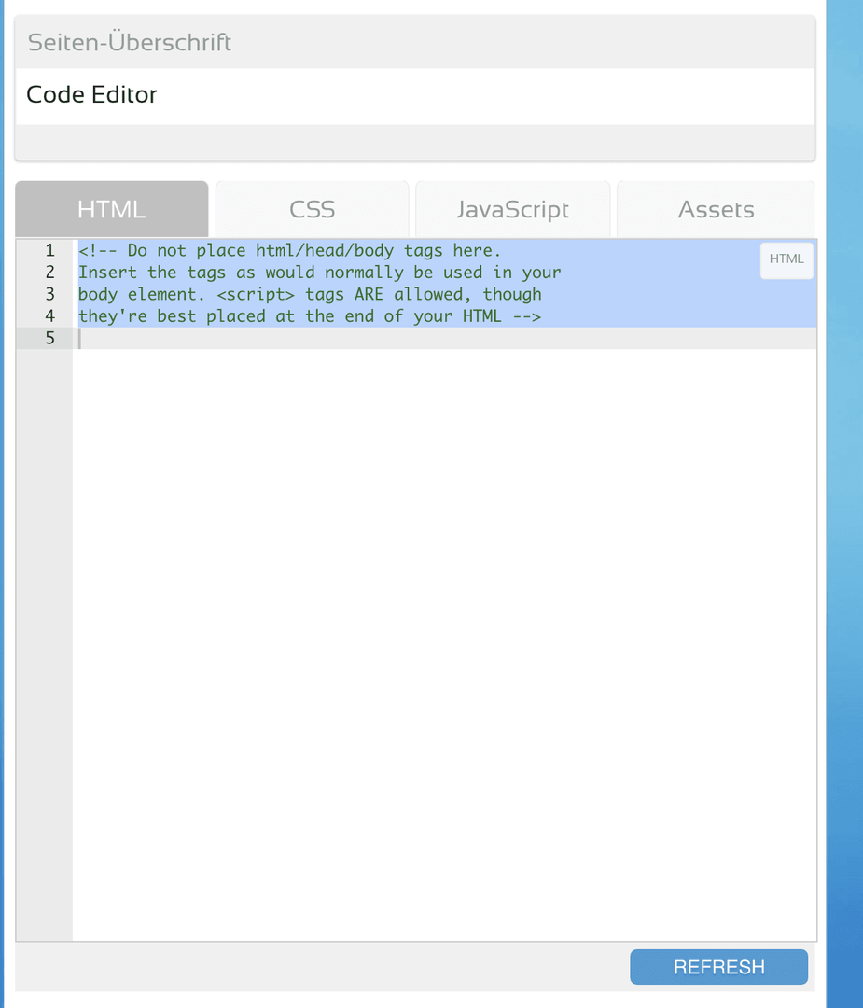The height and width of the screenshot is (1008, 863).
Task: Click the line starting 'body element.'
Action: click(310, 294)
